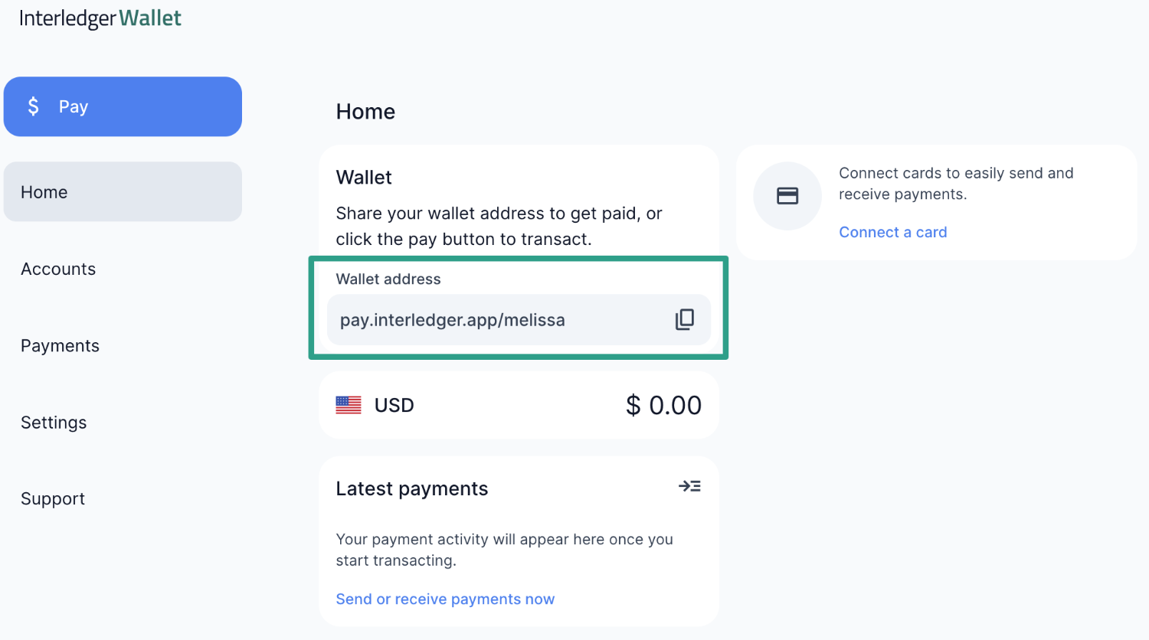1149x640 pixels.
Task: Click Send or receive payments now
Action: pos(445,599)
